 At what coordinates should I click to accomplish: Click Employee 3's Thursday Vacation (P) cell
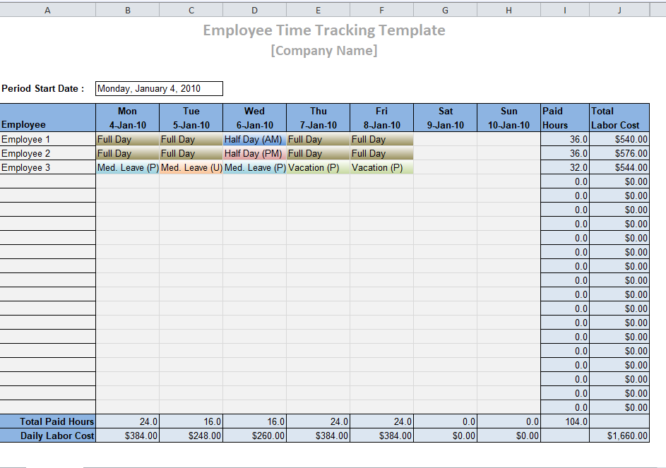pyautogui.click(x=318, y=168)
